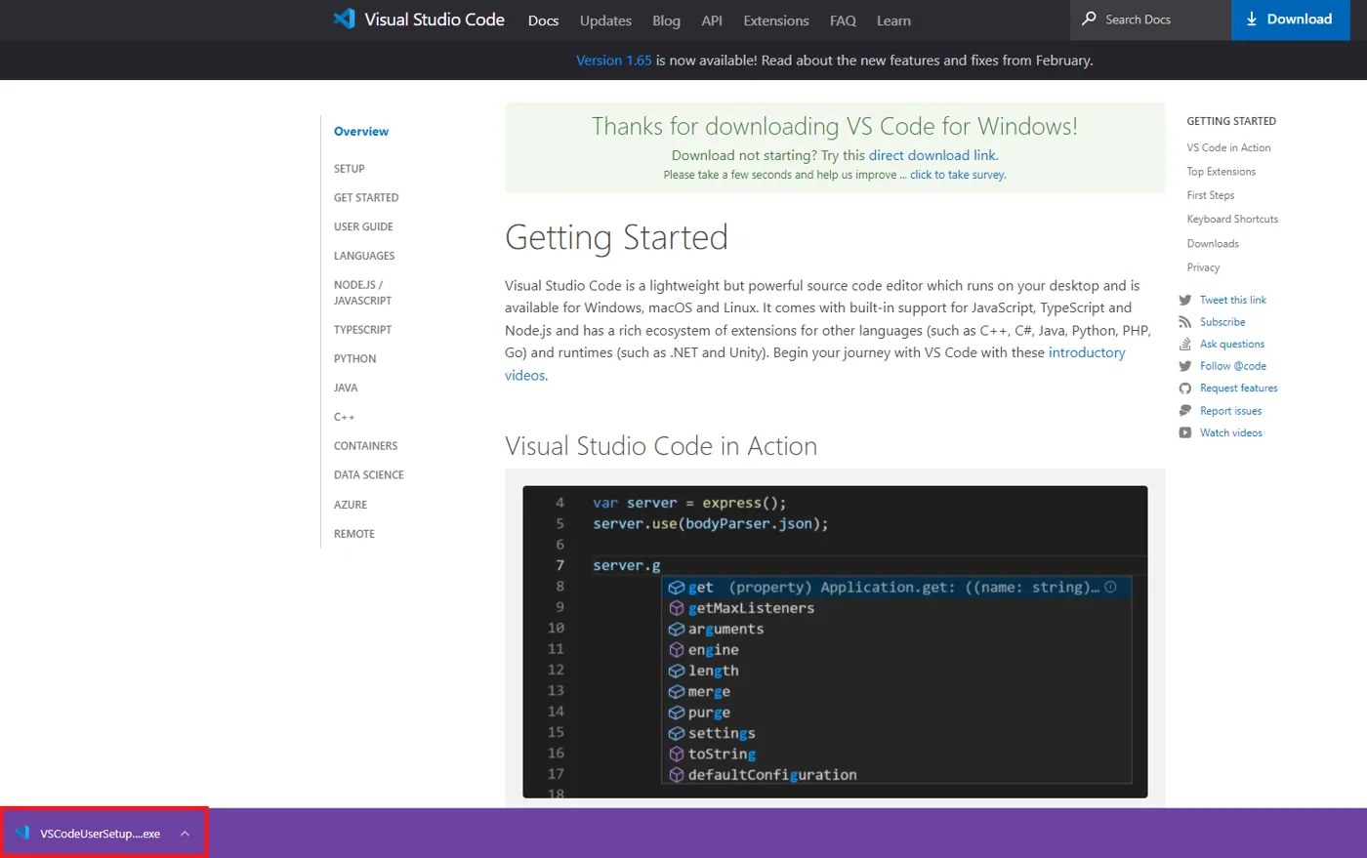This screenshot has width=1367, height=858.
Task: Expand the USER GUIDE sidebar section
Action: point(363,227)
